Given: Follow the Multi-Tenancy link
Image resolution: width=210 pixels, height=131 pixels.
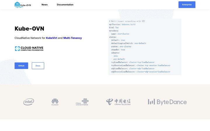Looking at the screenshot, I should coord(72,38).
